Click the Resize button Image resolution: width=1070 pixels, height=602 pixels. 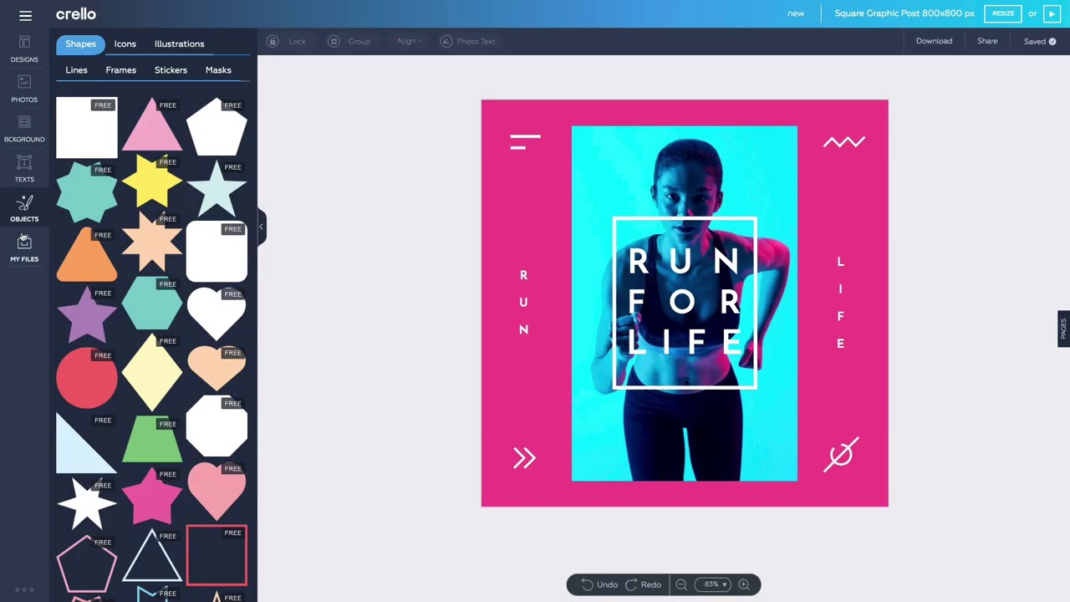[x=1003, y=13]
